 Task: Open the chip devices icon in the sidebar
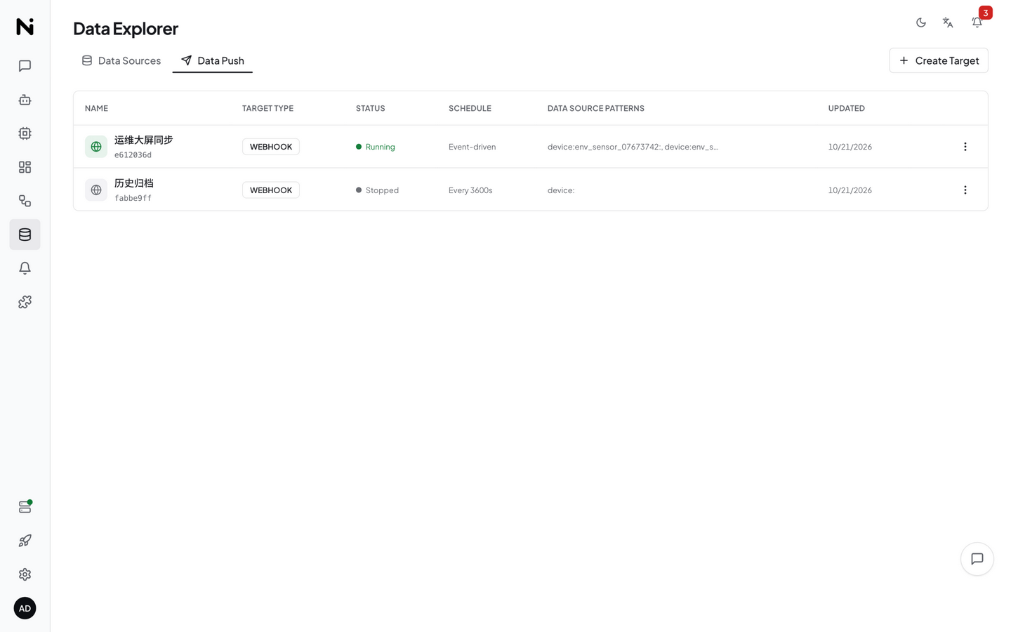coord(25,133)
